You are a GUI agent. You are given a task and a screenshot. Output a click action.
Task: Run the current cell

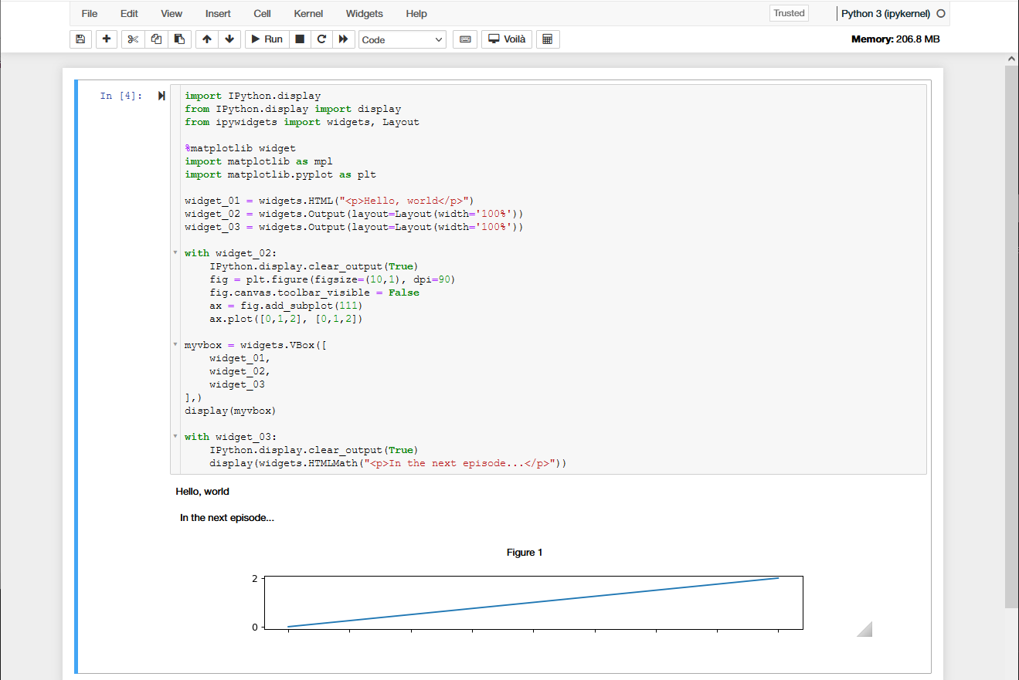pos(267,39)
